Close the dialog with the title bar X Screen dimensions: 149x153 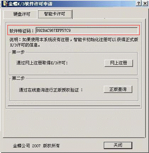click(x=145, y=3)
